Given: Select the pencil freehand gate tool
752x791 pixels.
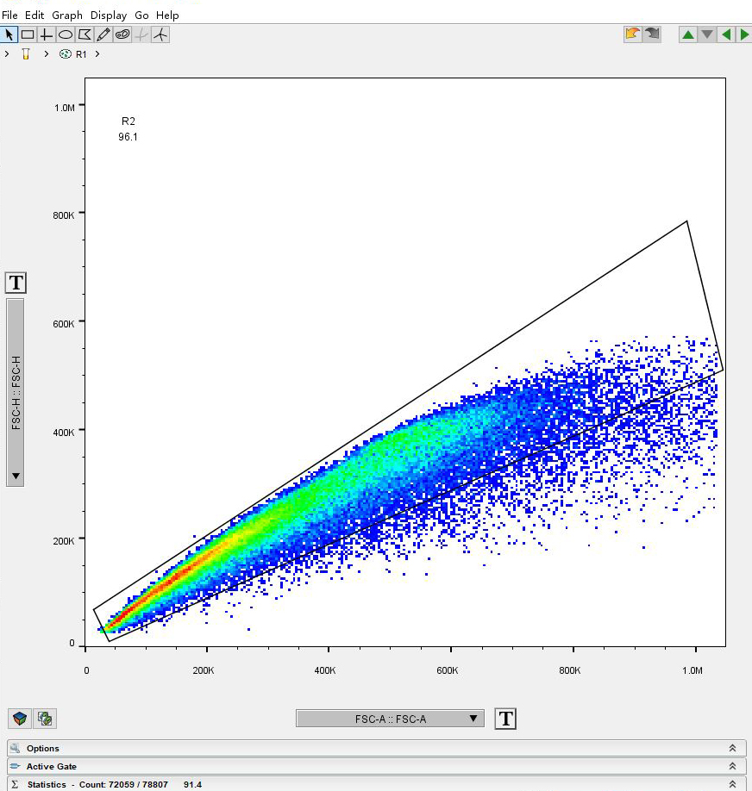Looking at the screenshot, I should 103,34.
